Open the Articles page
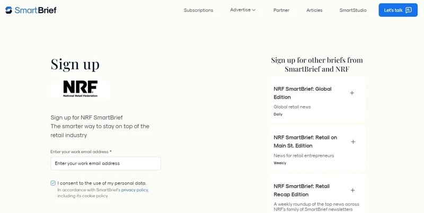 314,10
